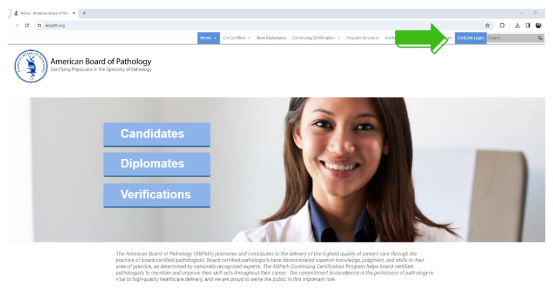Click the American Board of Pathology seal logo
This screenshot has height=290, width=553.
coord(31,66)
